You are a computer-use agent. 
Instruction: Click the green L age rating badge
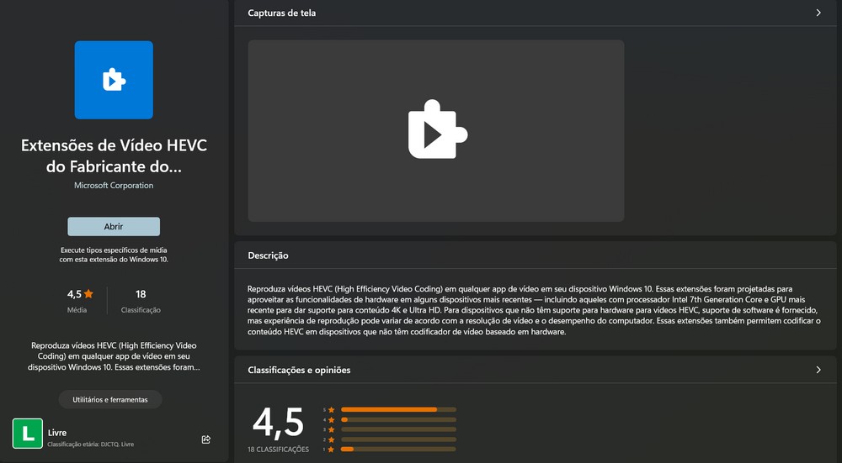tap(28, 433)
